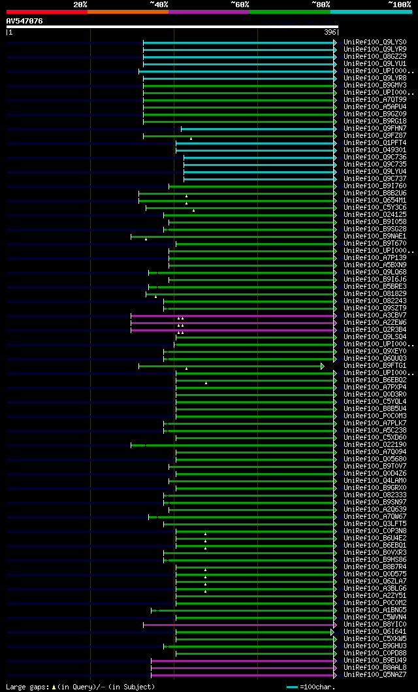Click the cyan alignment bar for Q9C736
The width and height of the screenshot is (418, 692).
[x=259, y=157]
